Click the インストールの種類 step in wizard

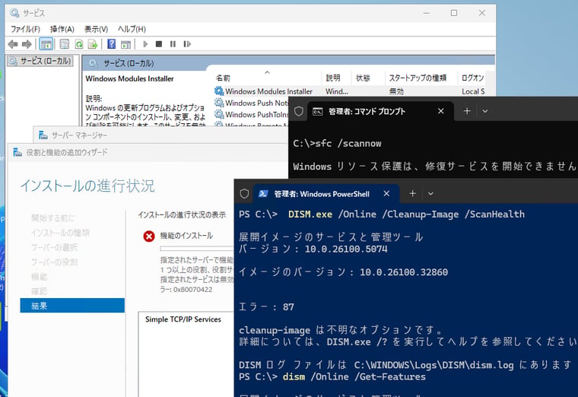pyautogui.click(x=60, y=233)
